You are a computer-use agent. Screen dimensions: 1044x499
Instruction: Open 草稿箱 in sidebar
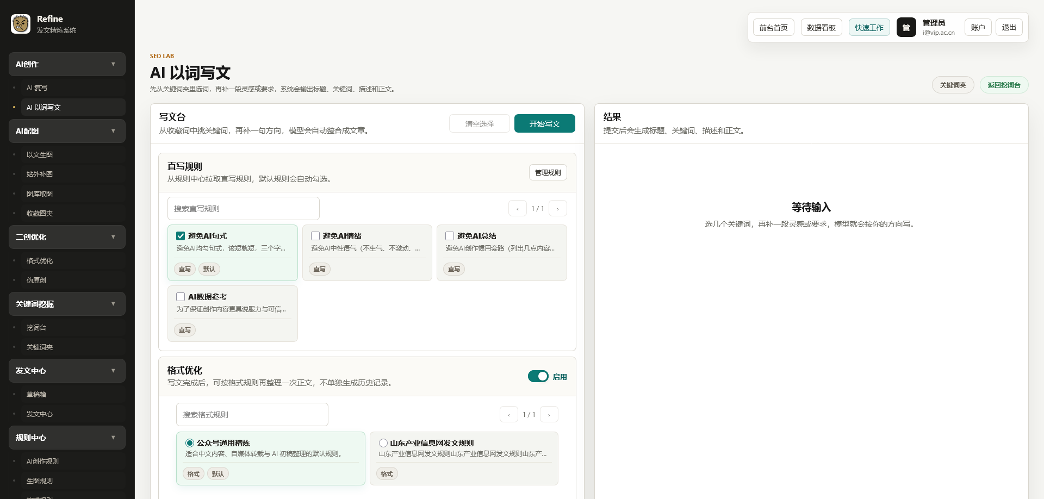73,394
